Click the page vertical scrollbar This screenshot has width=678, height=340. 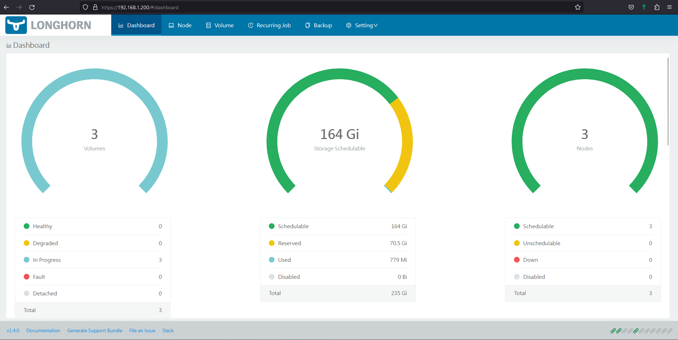tap(668, 102)
